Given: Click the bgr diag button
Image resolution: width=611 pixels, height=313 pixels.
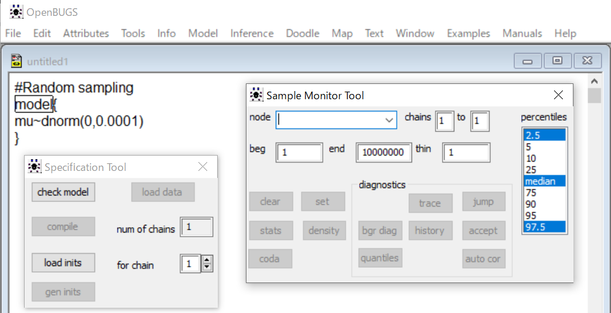Looking at the screenshot, I should click(380, 230).
